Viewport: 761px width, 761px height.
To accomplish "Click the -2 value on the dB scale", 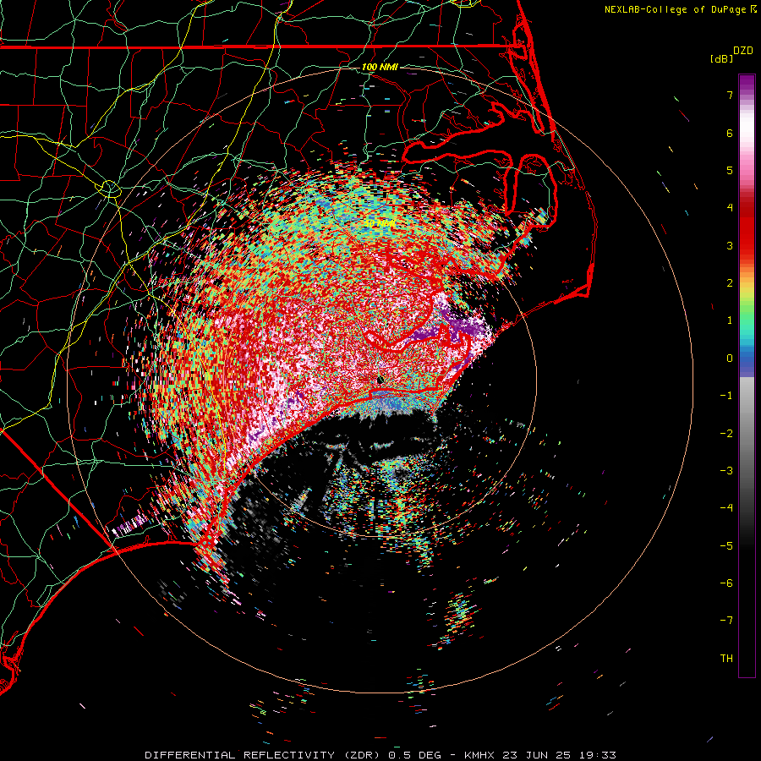I will tap(726, 434).
